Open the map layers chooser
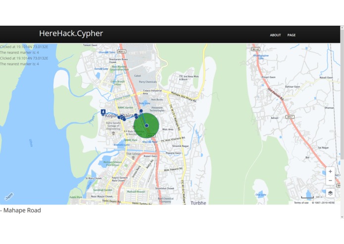Image resolution: width=344 pixels, height=244 pixels. (x=330, y=193)
